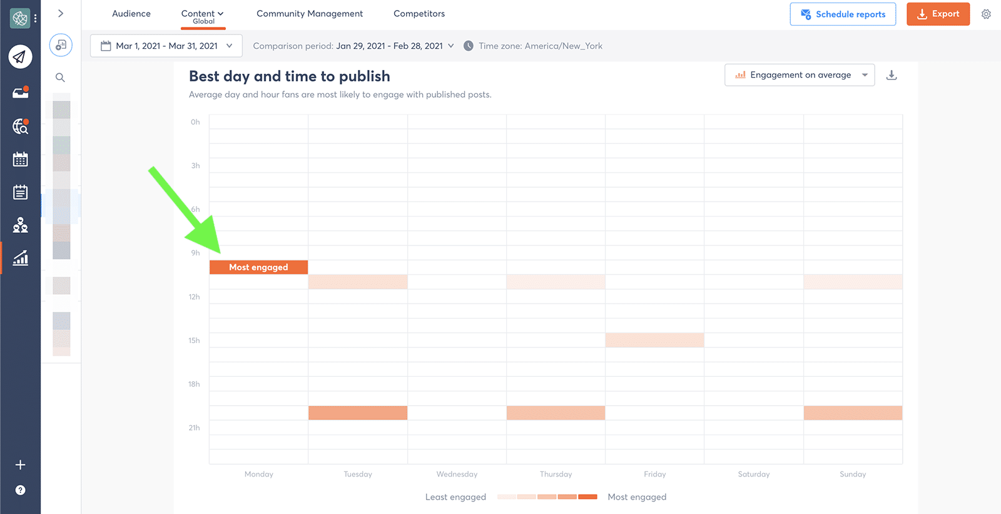Click the orange Export button

point(938,14)
